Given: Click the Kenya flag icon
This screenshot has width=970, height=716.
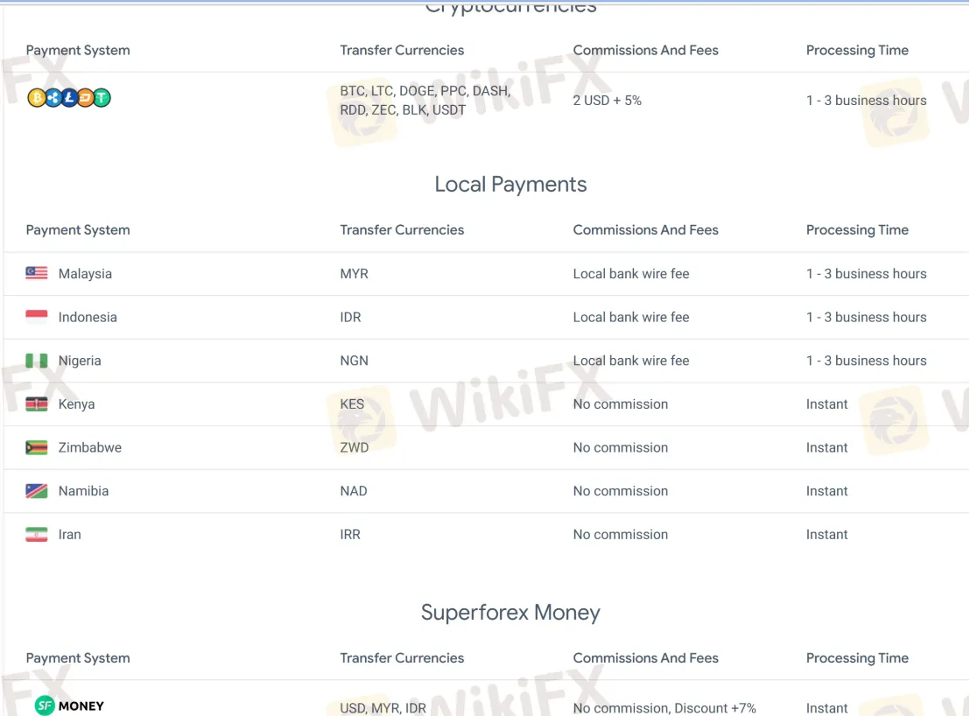Looking at the screenshot, I should (x=37, y=404).
